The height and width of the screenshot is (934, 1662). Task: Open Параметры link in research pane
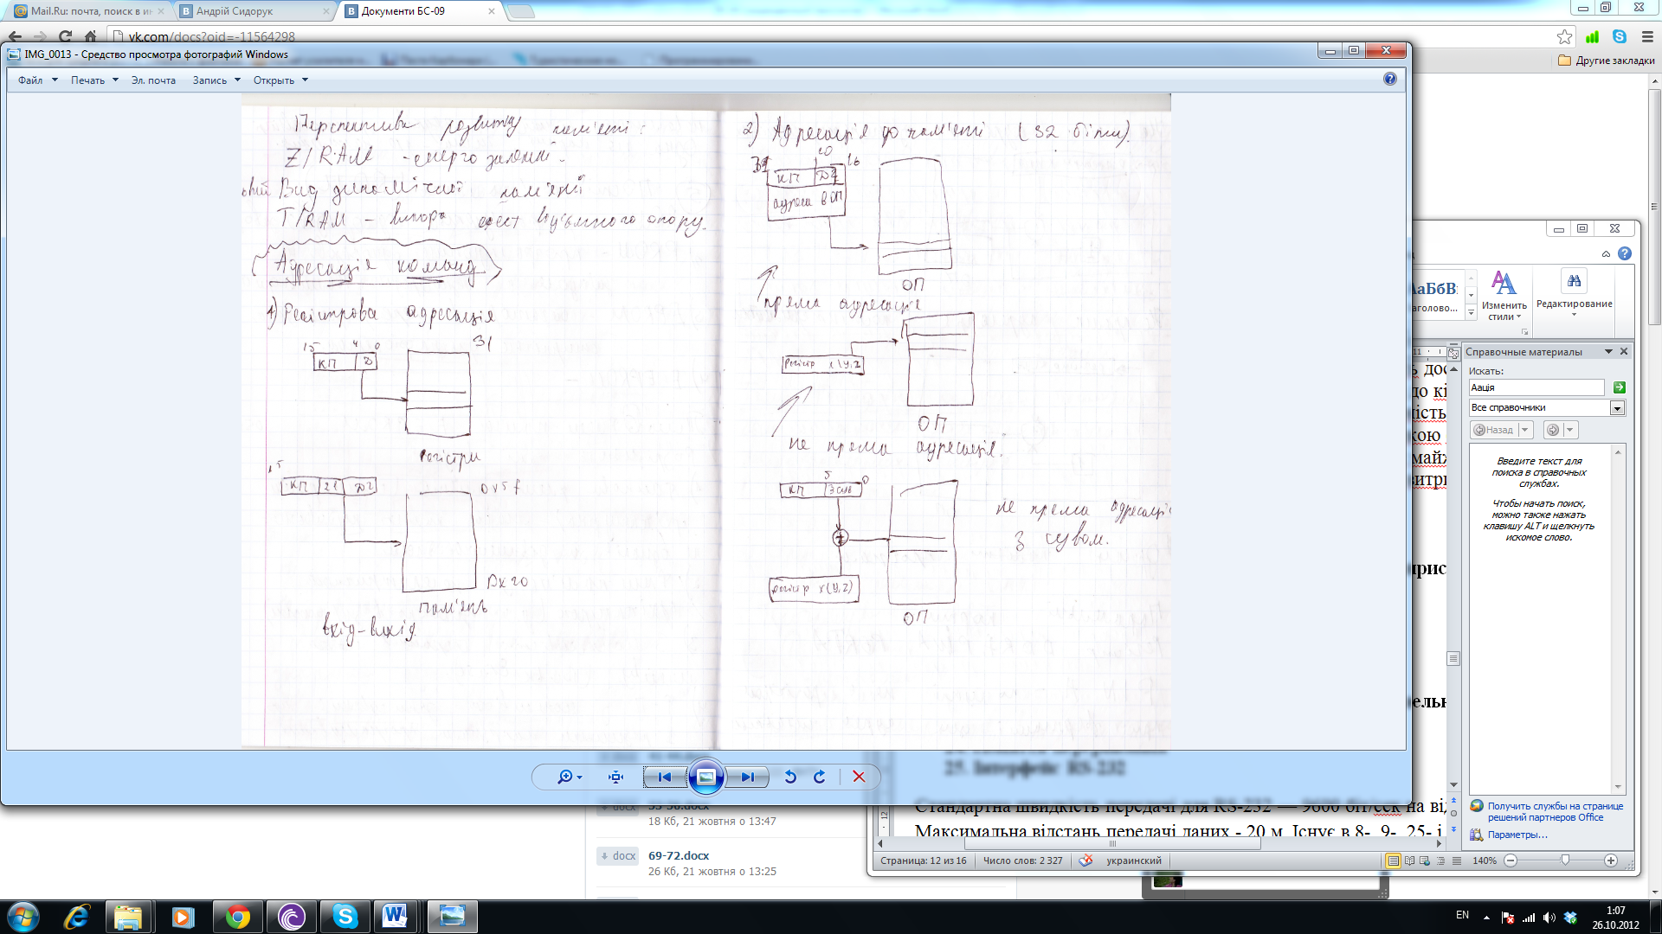pos(1517,835)
